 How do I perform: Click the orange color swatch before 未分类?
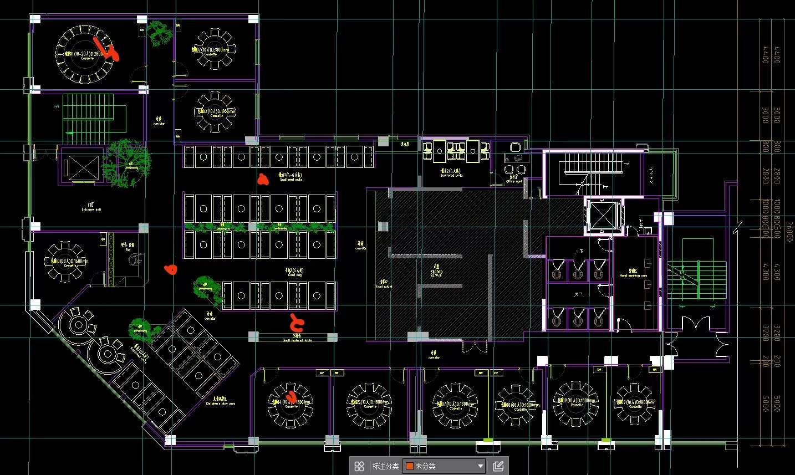pos(410,466)
